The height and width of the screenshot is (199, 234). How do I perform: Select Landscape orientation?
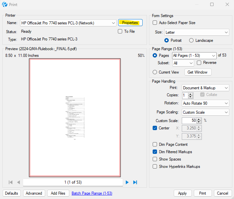pyautogui.click(x=191, y=40)
